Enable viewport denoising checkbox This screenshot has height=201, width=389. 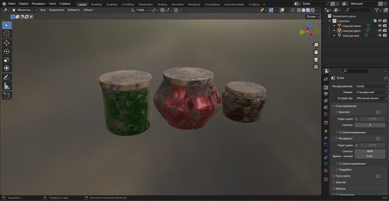[x=340, y=132]
